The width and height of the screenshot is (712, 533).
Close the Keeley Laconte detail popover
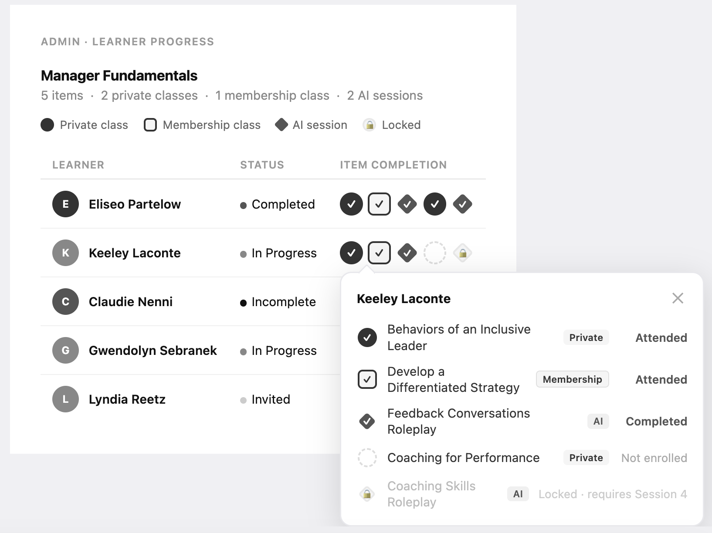[678, 298]
